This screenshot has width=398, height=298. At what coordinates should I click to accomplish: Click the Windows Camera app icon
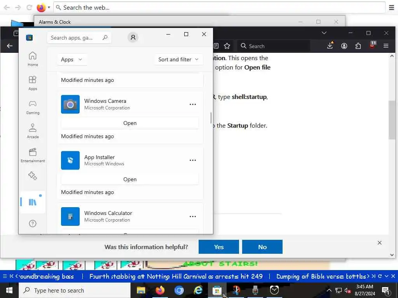click(x=70, y=104)
